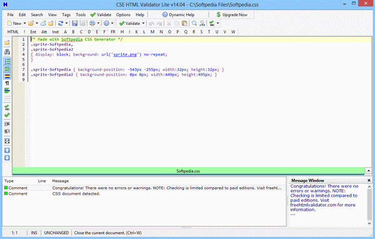Expand the spell check dropdown arrow

[217, 23]
